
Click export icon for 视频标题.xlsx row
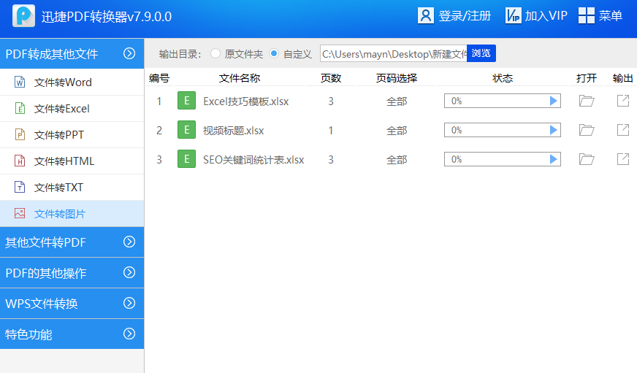pos(623,130)
